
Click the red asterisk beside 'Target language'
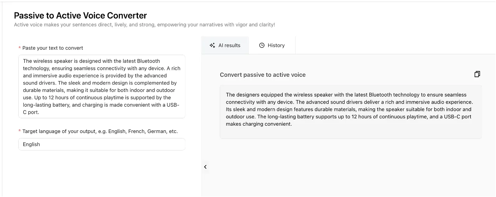pyautogui.click(x=20, y=131)
